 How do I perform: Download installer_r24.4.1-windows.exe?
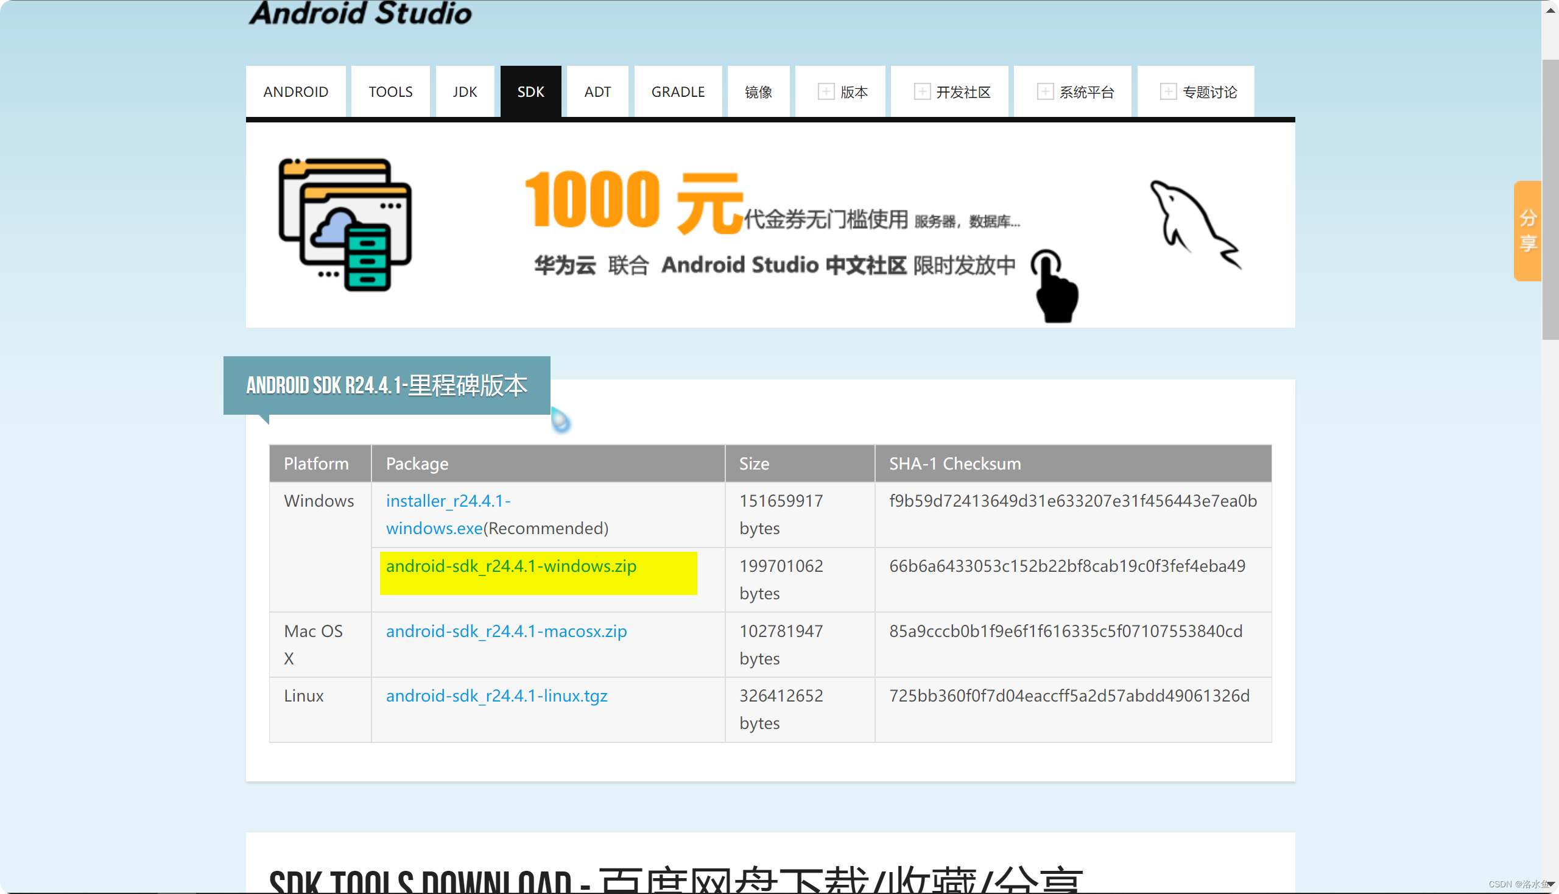[x=448, y=514]
